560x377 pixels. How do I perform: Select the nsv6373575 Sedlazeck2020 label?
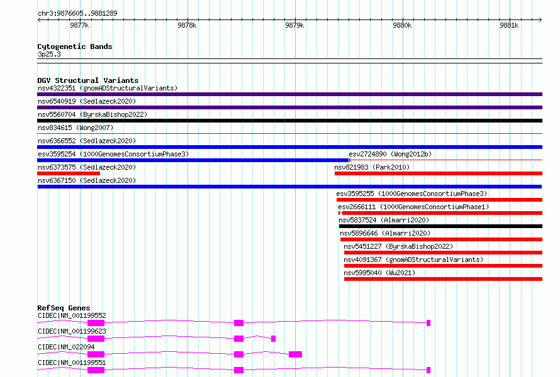point(87,167)
